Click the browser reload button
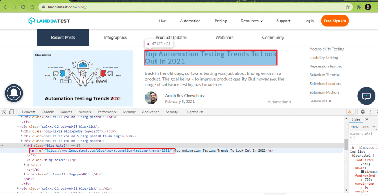The image size is (378, 195). 23,7
